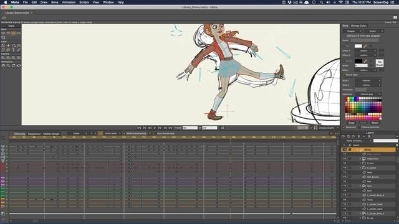Toggle the Auto-freeze keys checkbox

pyautogui.click(x=155, y=134)
